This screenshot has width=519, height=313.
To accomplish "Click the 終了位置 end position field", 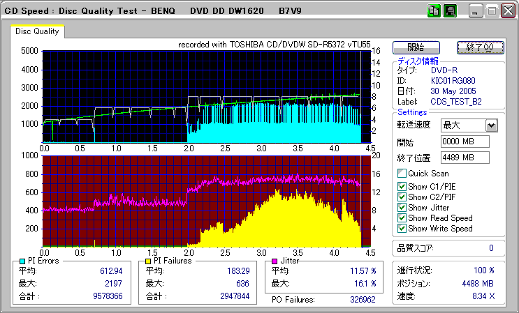I will click(x=465, y=157).
